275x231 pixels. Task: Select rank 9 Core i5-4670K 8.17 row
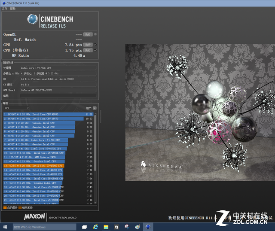pyautogui.click(x=49, y=149)
